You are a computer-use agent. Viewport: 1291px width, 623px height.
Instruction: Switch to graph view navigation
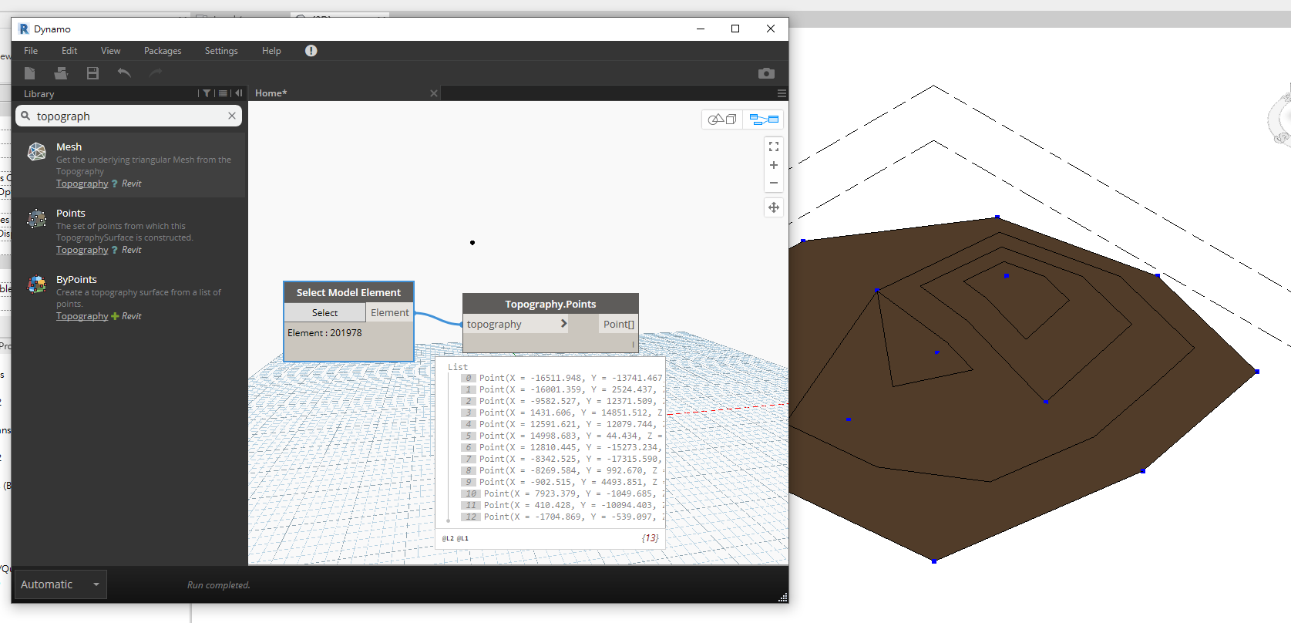pyautogui.click(x=763, y=120)
